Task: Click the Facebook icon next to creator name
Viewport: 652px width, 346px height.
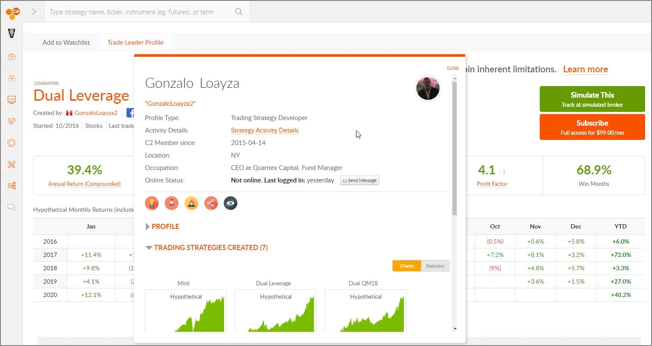Action: [130, 112]
